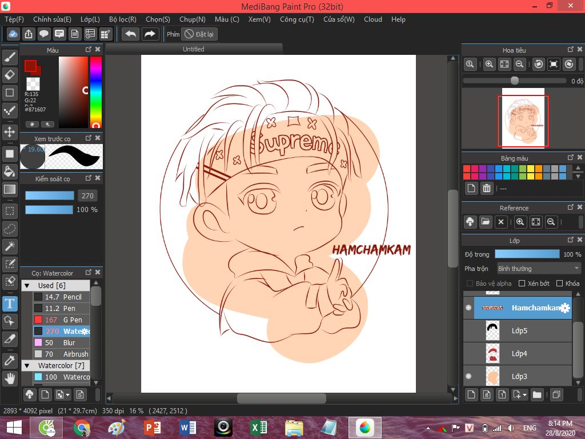Click the Undo arrow in toolbar
The image size is (585, 439).
click(x=130, y=34)
